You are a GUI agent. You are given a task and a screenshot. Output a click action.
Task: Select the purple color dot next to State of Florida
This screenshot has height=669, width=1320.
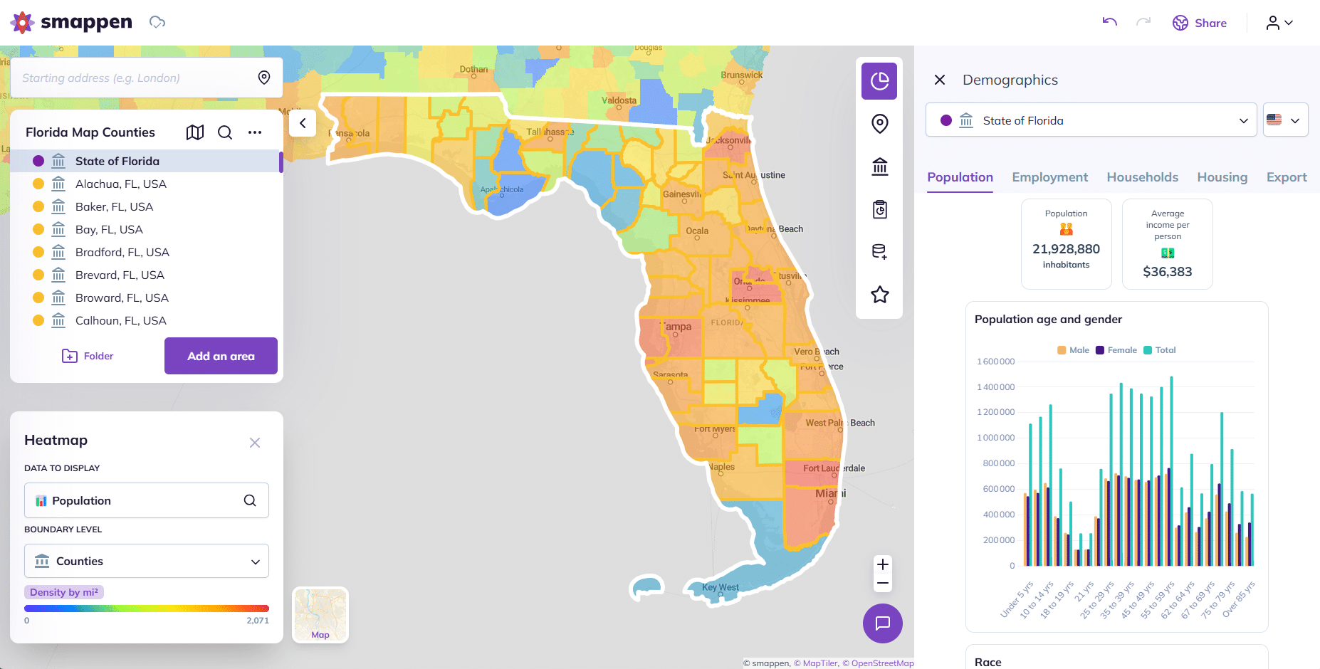(38, 161)
